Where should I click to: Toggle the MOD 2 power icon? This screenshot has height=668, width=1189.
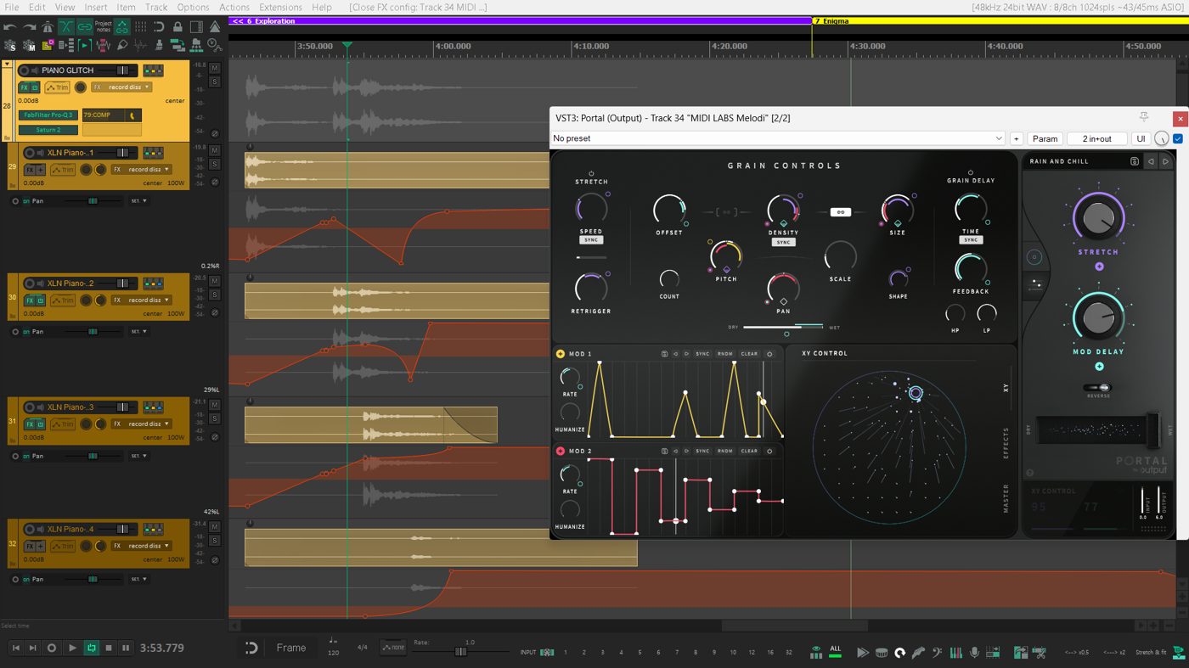pyautogui.click(x=769, y=451)
